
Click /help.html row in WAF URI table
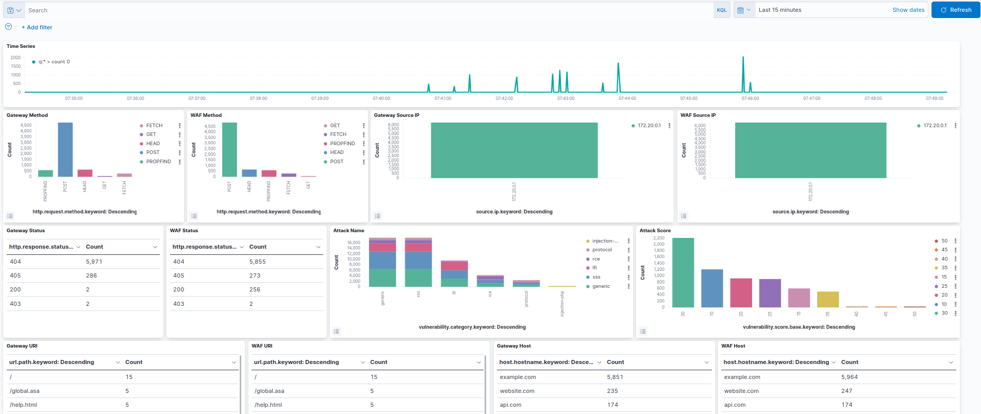pyautogui.click(x=368, y=405)
